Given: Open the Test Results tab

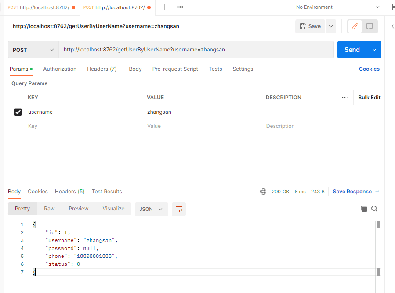Looking at the screenshot, I should click(107, 192).
